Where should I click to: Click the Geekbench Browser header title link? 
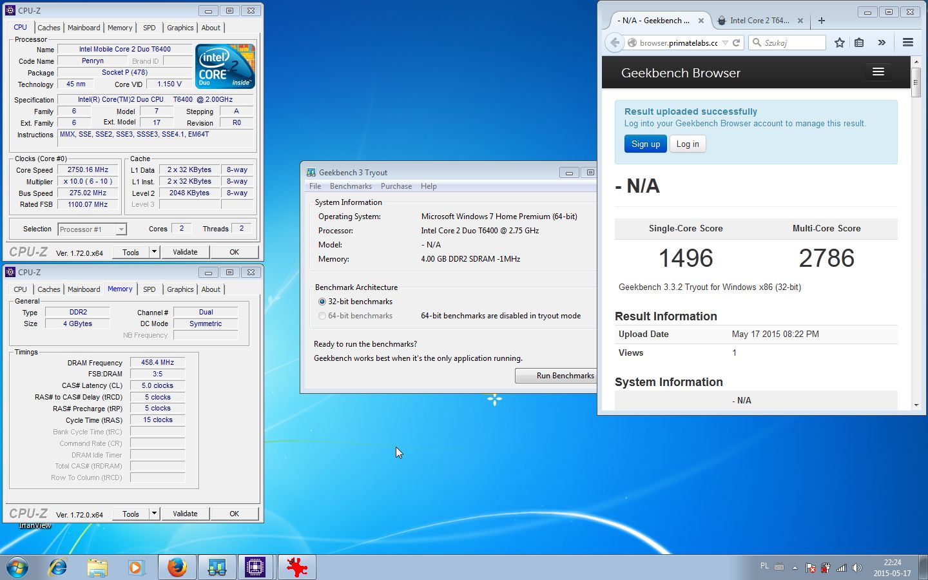tap(681, 73)
